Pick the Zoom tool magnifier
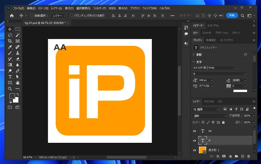 pyautogui.click(x=10, y=88)
